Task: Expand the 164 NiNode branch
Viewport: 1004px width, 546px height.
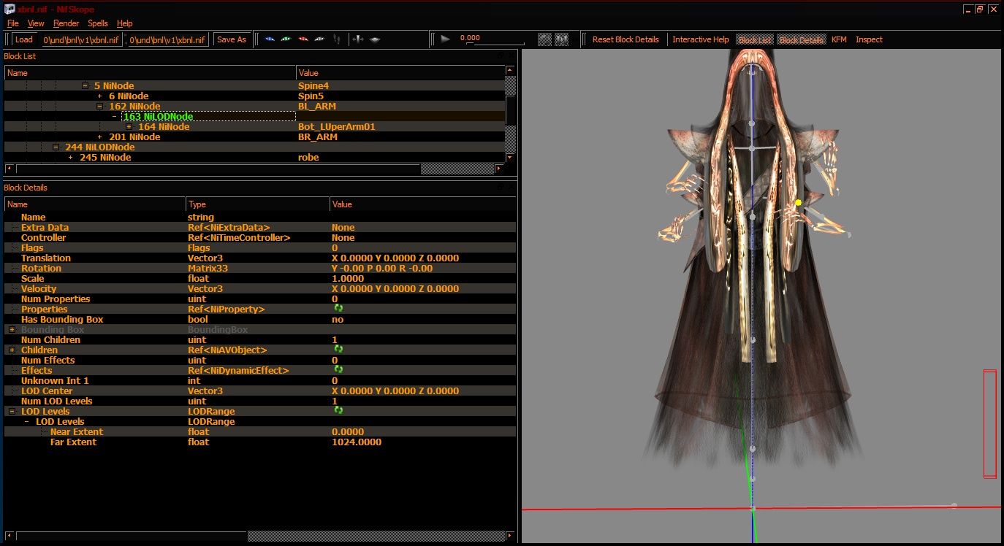Action: click(129, 126)
